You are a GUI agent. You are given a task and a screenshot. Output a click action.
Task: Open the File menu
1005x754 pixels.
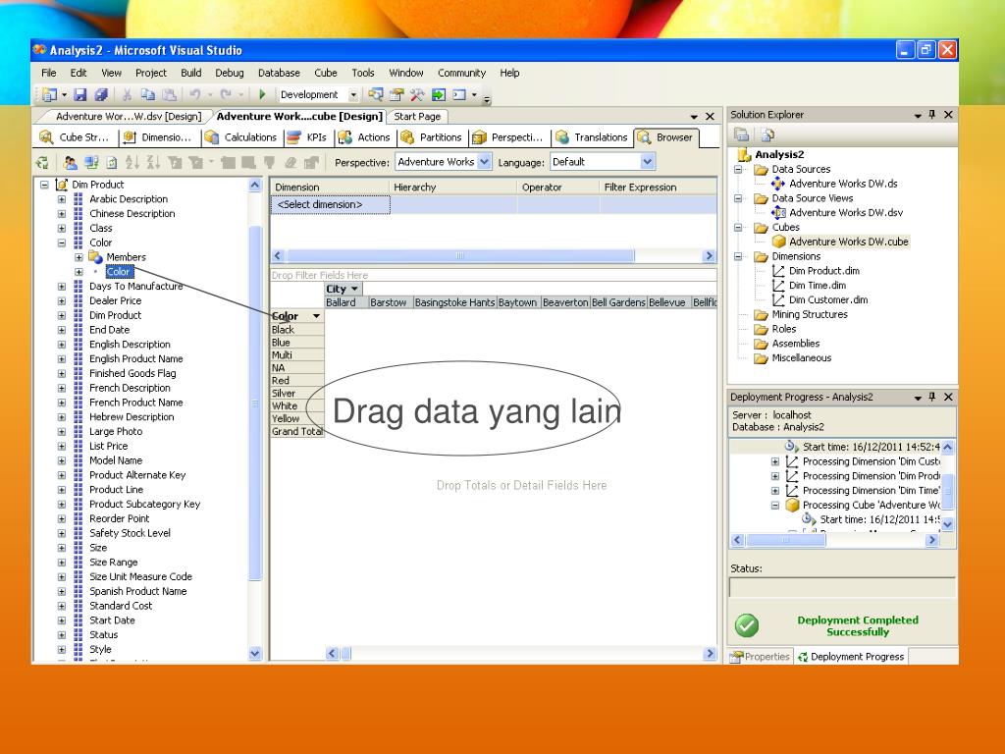49,73
